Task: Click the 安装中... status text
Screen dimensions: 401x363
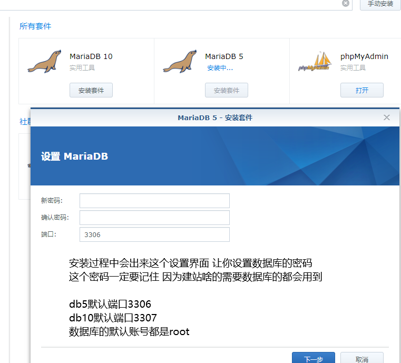Action: [220, 68]
